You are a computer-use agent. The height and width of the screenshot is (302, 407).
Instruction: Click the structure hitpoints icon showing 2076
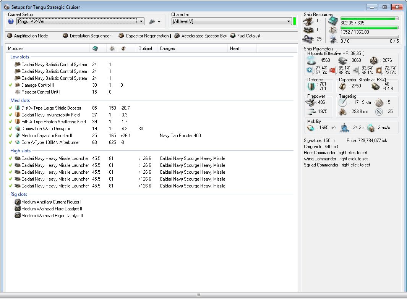[x=373, y=61]
